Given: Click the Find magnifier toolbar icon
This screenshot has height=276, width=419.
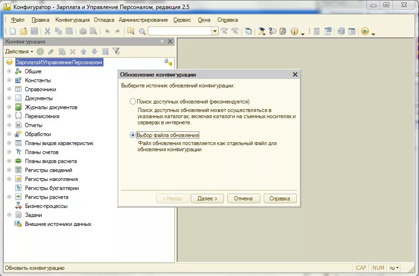Looking at the screenshot, I should 142,32.
